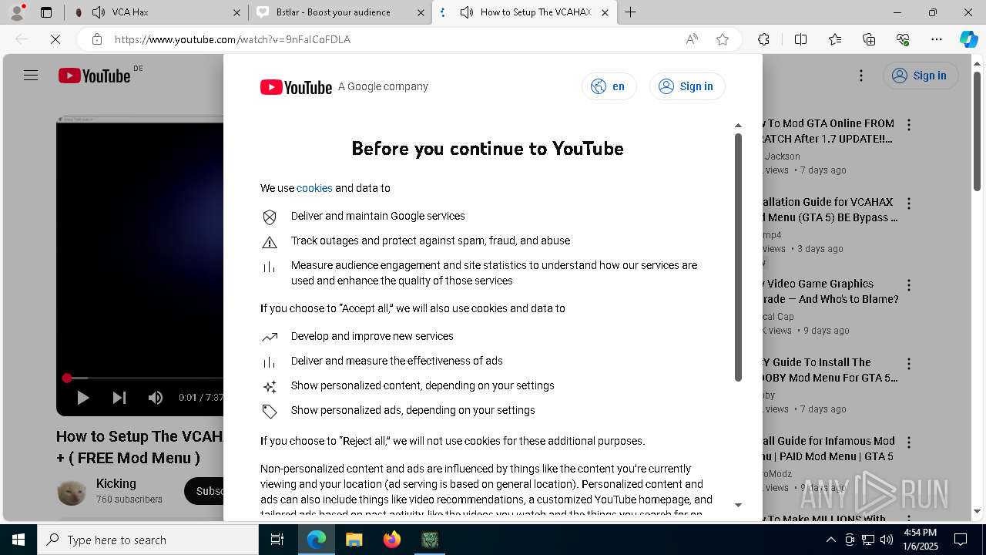This screenshot has width=986, height=555.
Task: Mute audio on the VCA Hax tab
Action: tap(99, 12)
